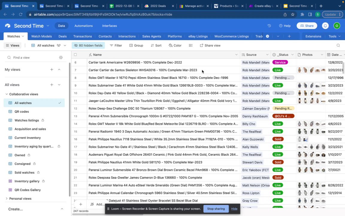Viewport: 345px width, 216px height.
Task: Toggle 80 hidden fields panel
Action: click(88, 45)
